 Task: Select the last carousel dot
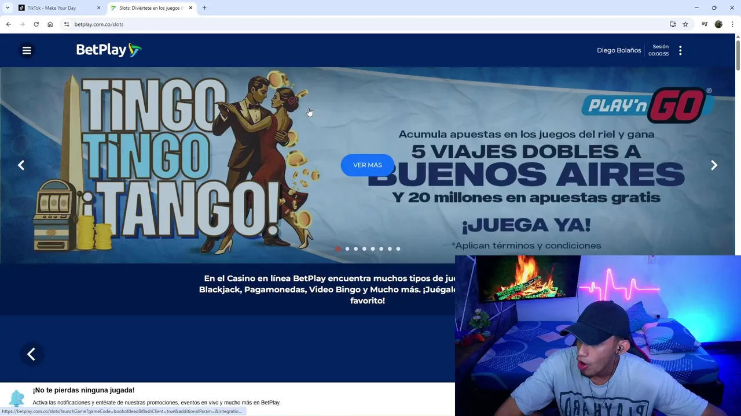click(x=398, y=249)
